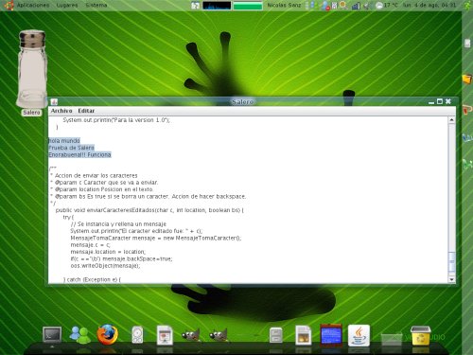Click the "@param c Caracter que se va a enviar" line

click(x=104, y=183)
